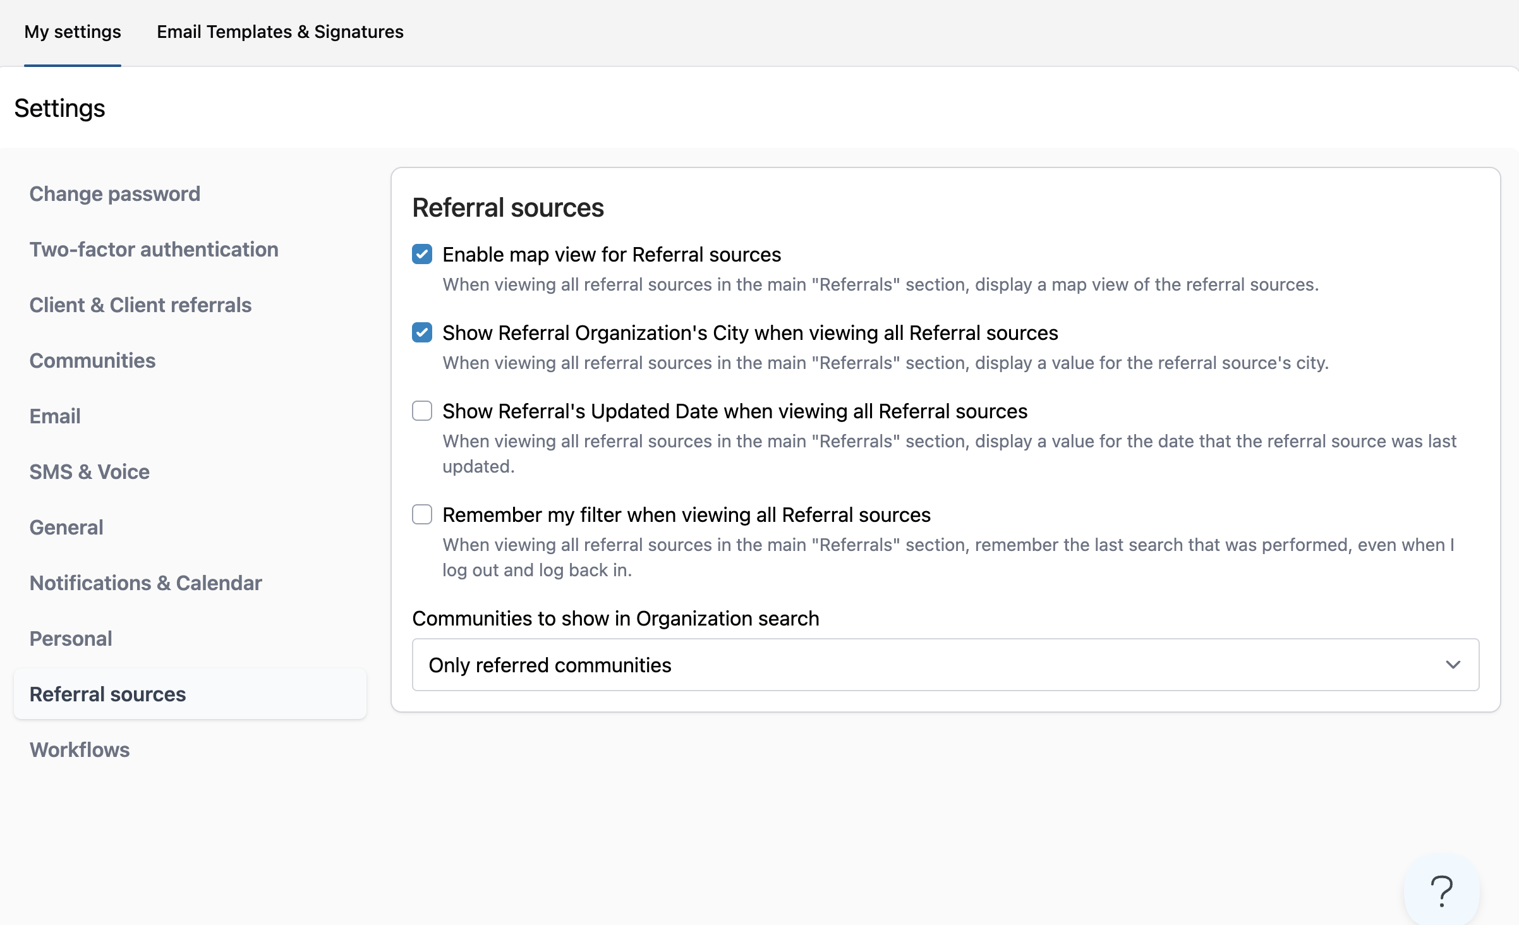Check Remember my filter checkbox
1519x925 pixels.
point(422,515)
